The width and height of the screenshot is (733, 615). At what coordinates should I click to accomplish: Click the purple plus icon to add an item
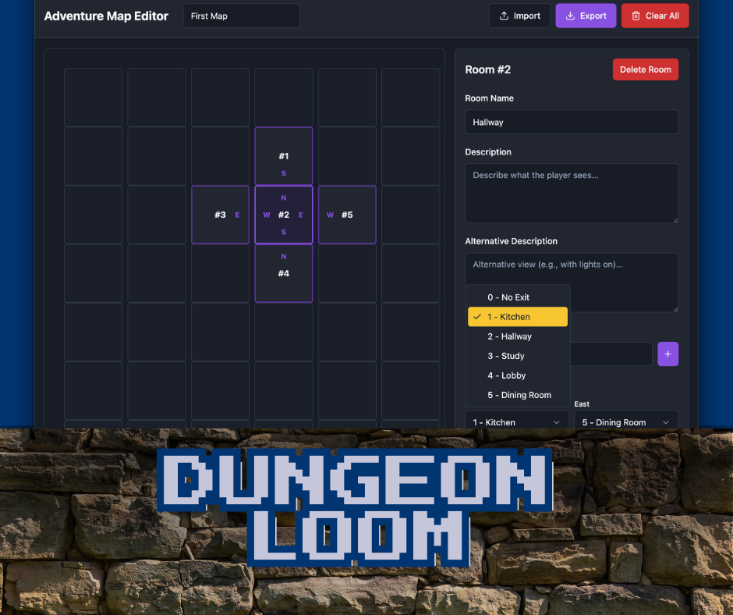click(668, 354)
